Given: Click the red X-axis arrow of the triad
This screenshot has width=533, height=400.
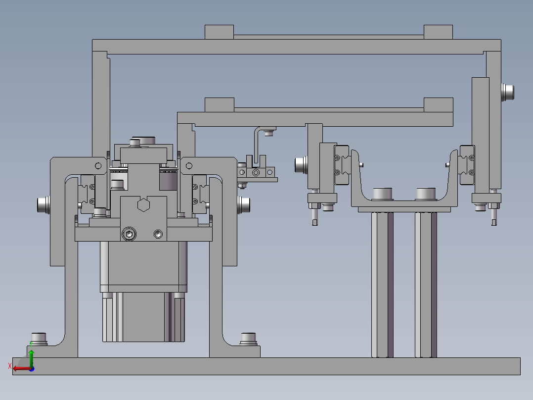Looking at the screenshot, I should (x=21, y=369).
